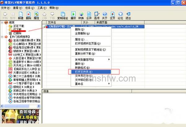Select 仁心解码2 in the tree
The width and height of the screenshot is (186, 127).
click(25, 44)
